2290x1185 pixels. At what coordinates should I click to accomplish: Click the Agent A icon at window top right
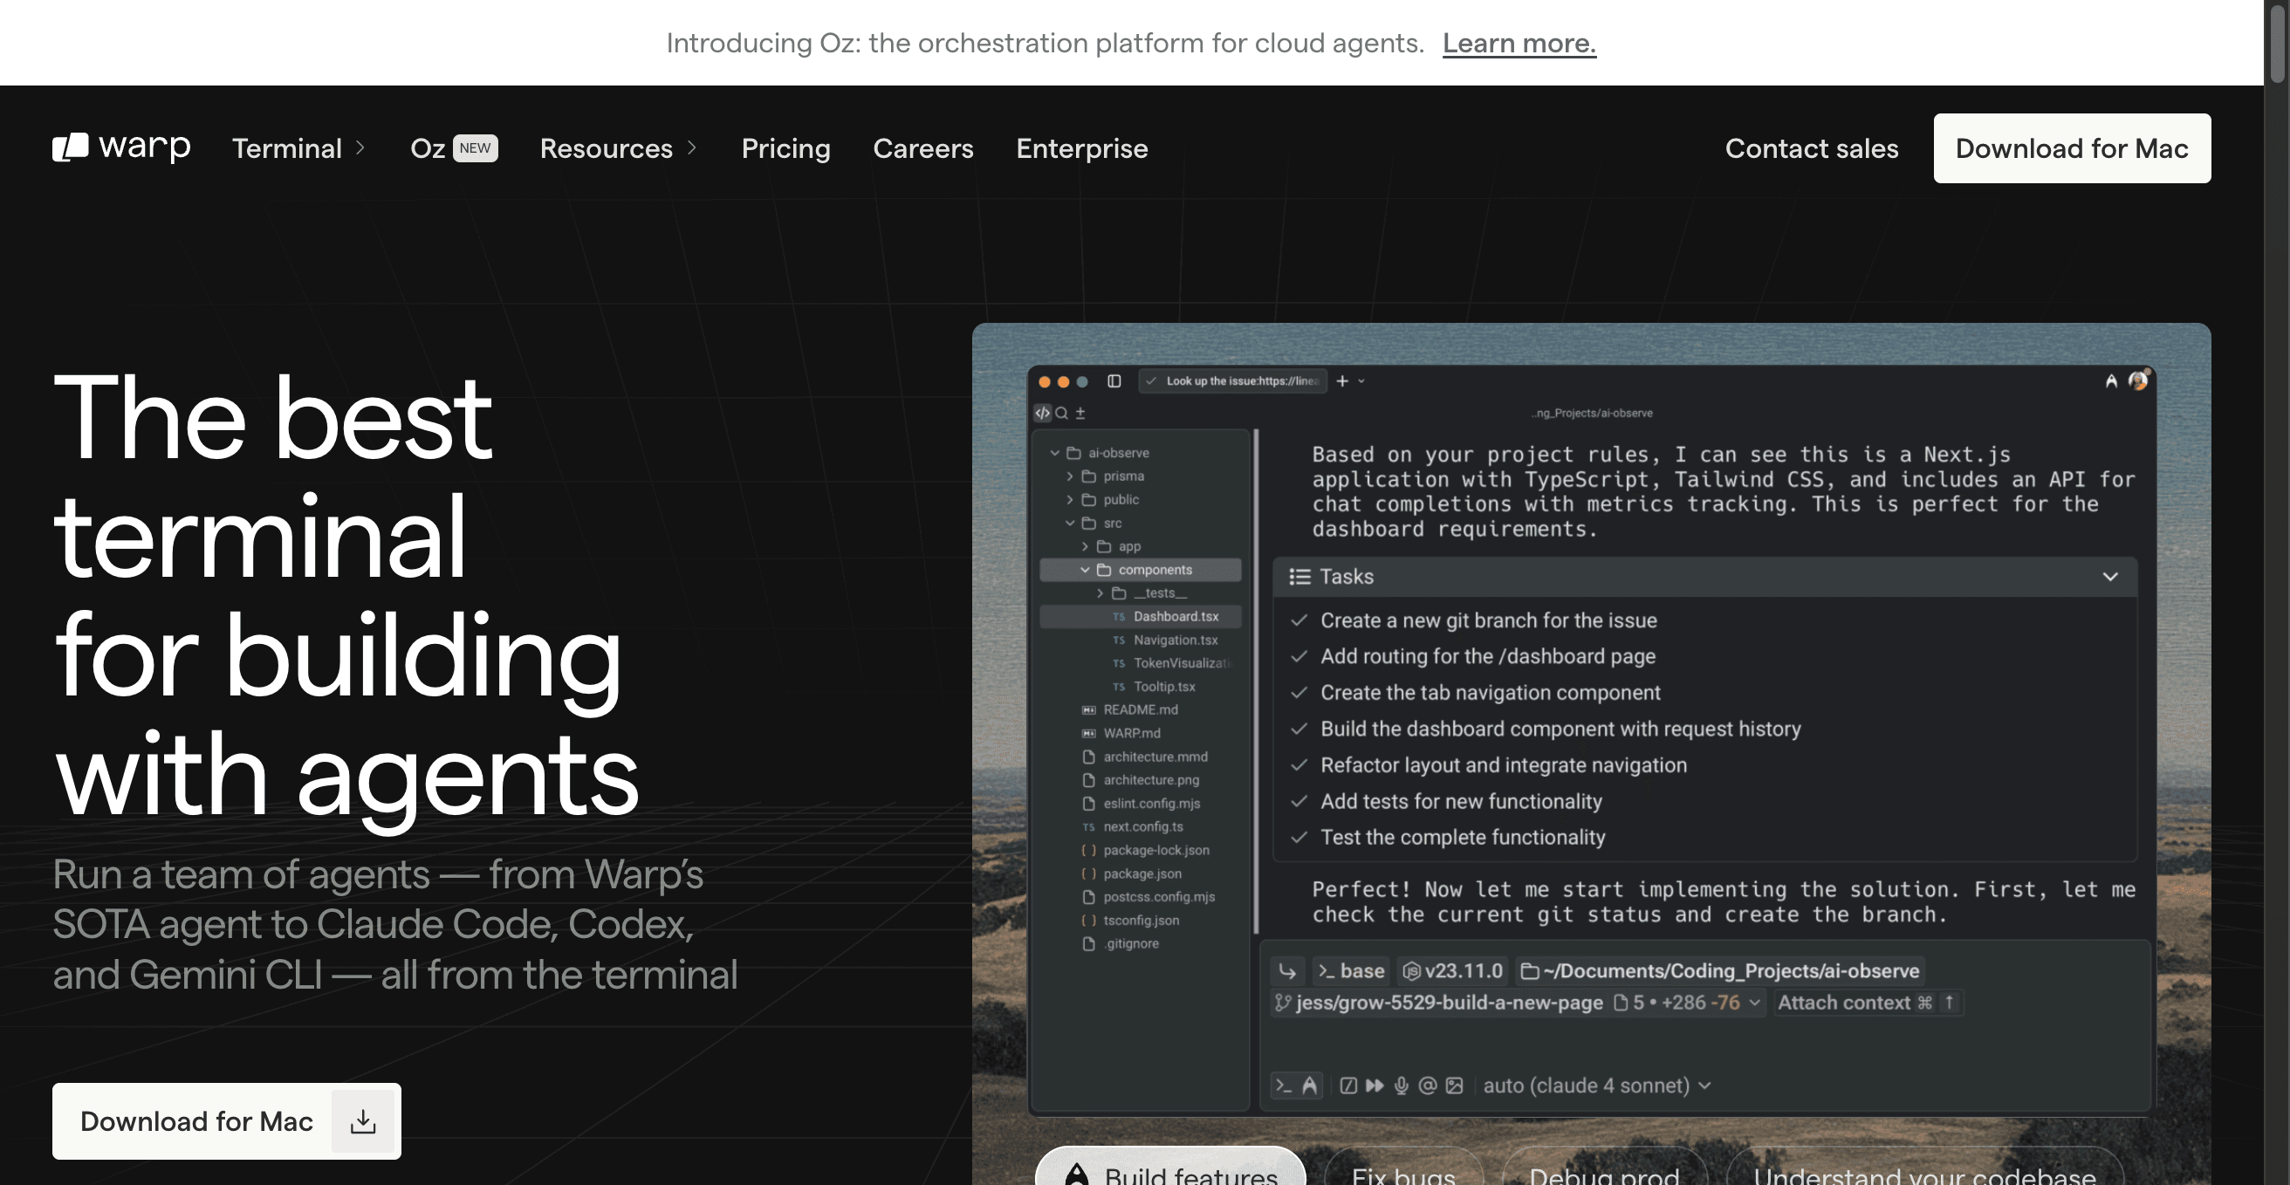point(2111,381)
